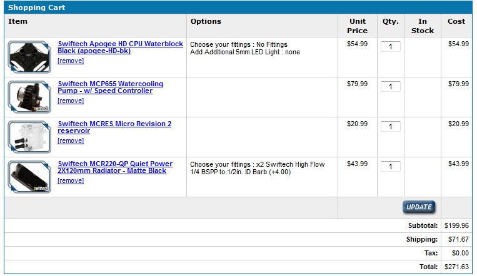Open Swiftech MCP655 Watercooling Pump link
The image size is (477, 276).
coord(111,87)
